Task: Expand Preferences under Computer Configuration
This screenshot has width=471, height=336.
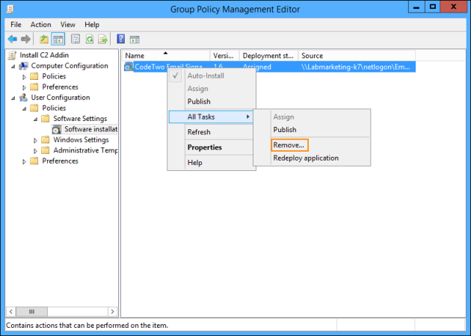Action: [25, 87]
